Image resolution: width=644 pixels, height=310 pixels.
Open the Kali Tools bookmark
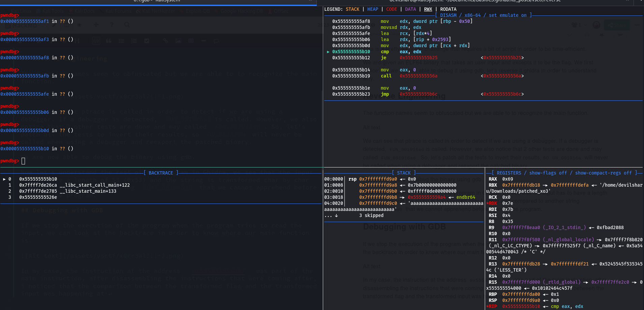coord(50,11)
